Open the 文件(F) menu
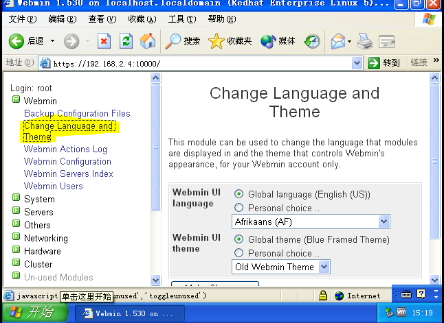The width and height of the screenshot is (444, 323). (23, 19)
